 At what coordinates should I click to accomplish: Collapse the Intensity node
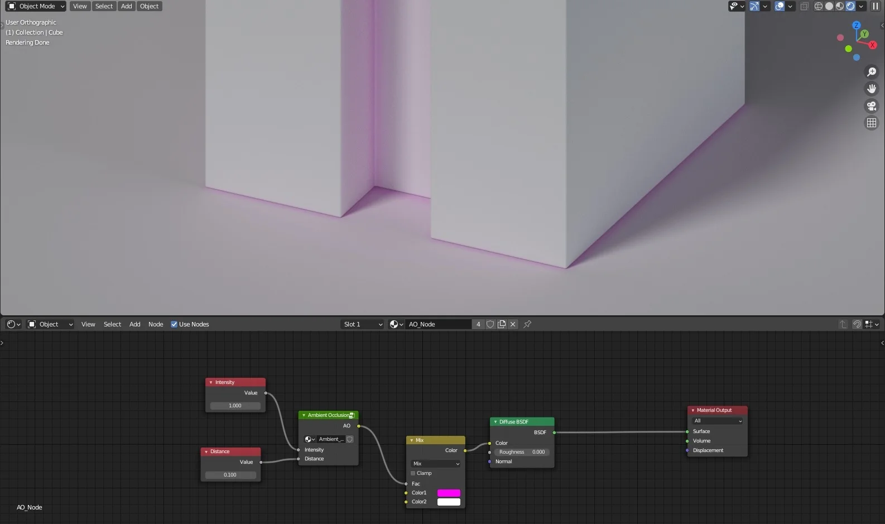(211, 382)
